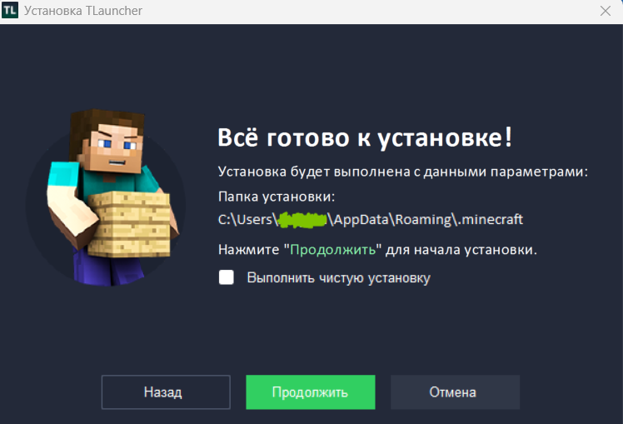
Task: Close the Установка TLauncher window
Action: 606,11
